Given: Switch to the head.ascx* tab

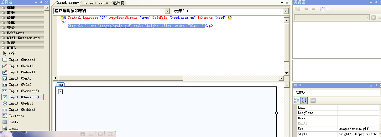Looking at the screenshot, I should (68, 3).
